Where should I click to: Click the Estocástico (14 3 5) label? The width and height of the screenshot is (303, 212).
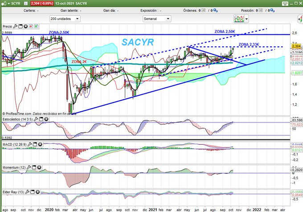(x=17, y=119)
